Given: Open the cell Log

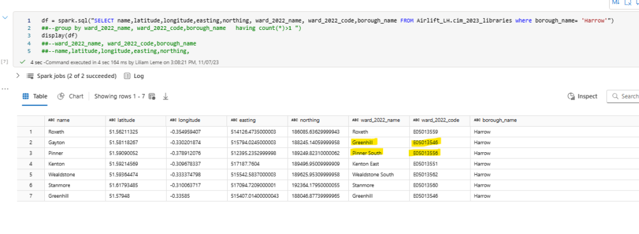Looking at the screenshot, I should coord(139,76).
